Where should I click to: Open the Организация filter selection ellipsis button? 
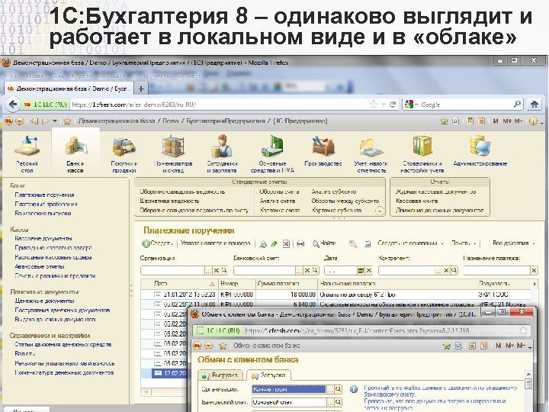pyautogui.click(x=208, y=270)
